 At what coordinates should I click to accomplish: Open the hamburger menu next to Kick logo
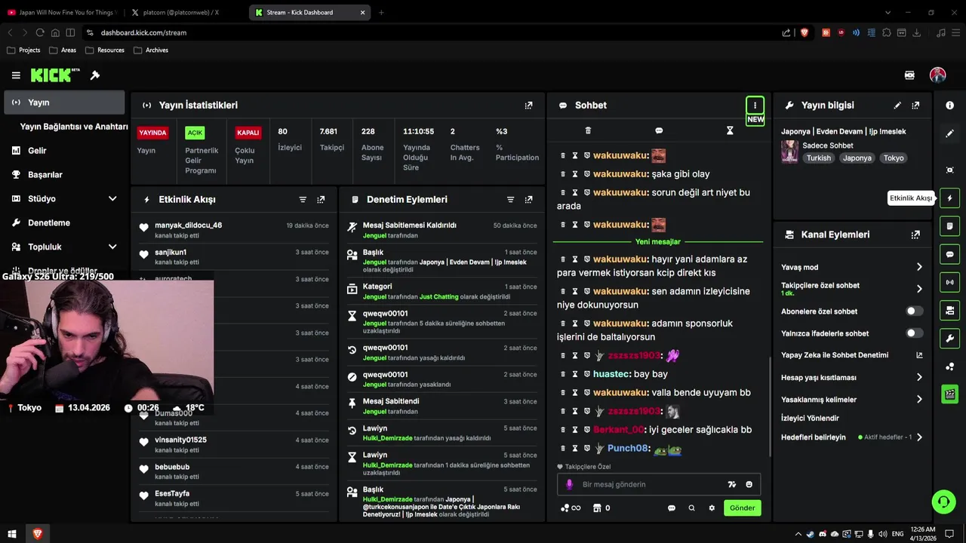point(16,75)
